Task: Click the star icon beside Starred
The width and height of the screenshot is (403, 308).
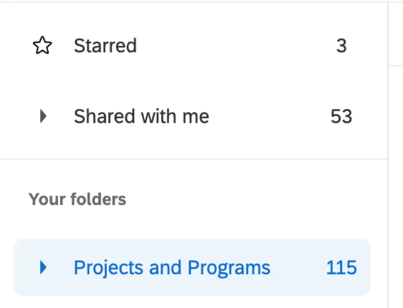Action: click(42, 45)
